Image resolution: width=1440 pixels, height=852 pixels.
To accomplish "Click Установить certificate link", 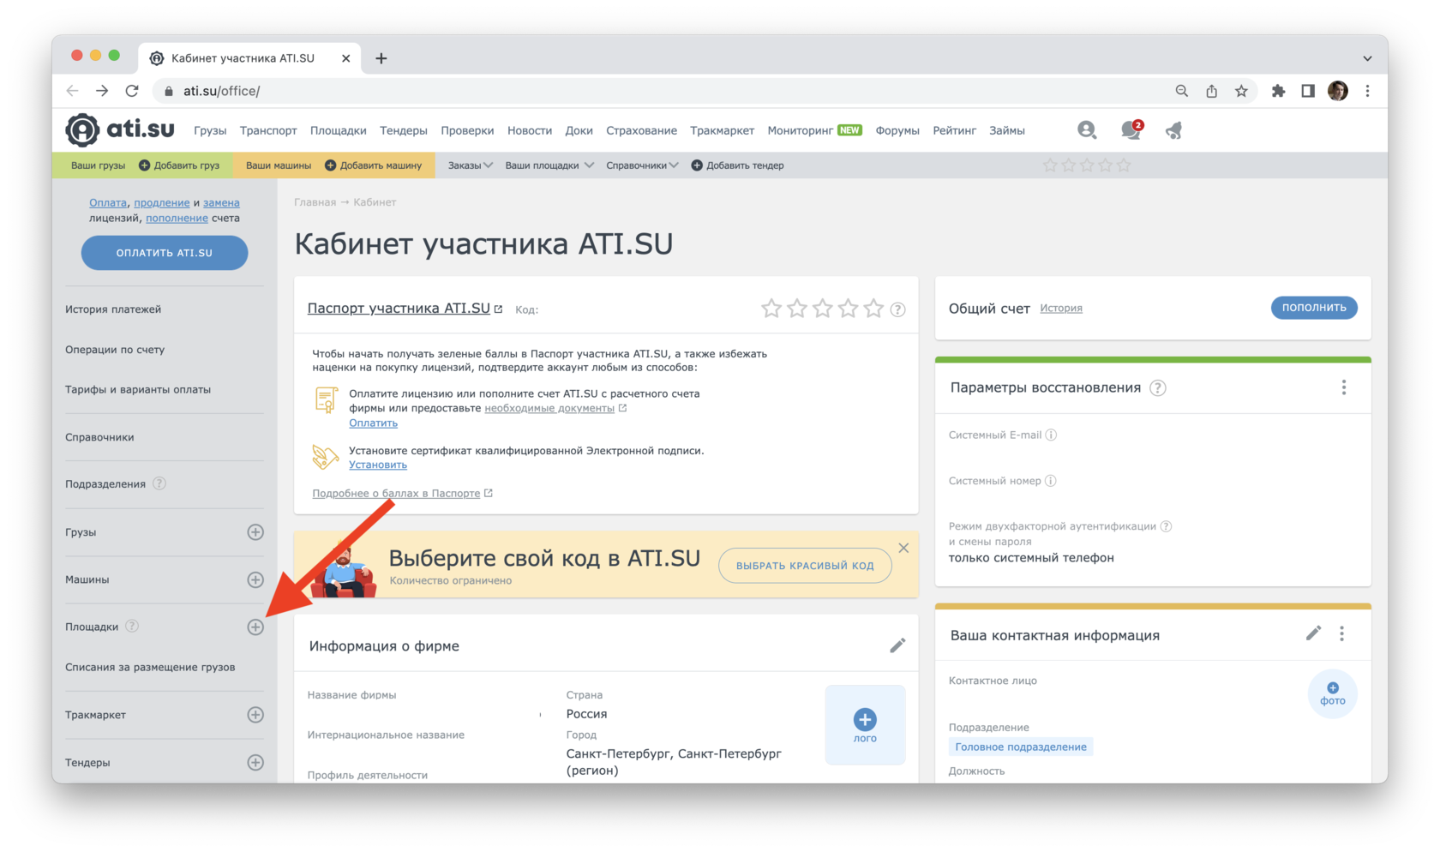I will pos(378,465).
